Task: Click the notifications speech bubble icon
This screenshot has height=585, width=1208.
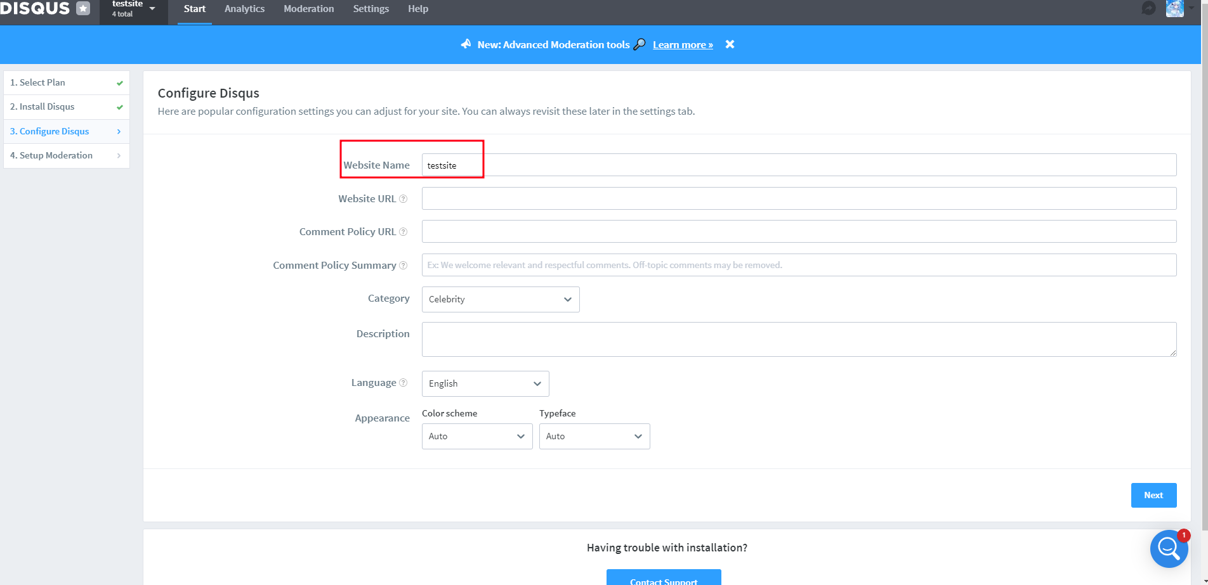Action: (x=1148, y=8)
